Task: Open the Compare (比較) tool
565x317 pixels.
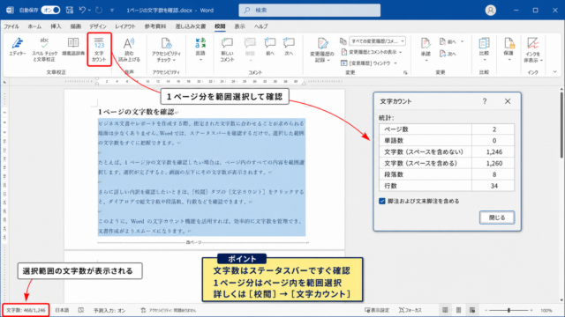Action: click(x=484, y=49)
